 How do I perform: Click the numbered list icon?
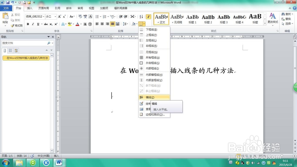(105, 17)
